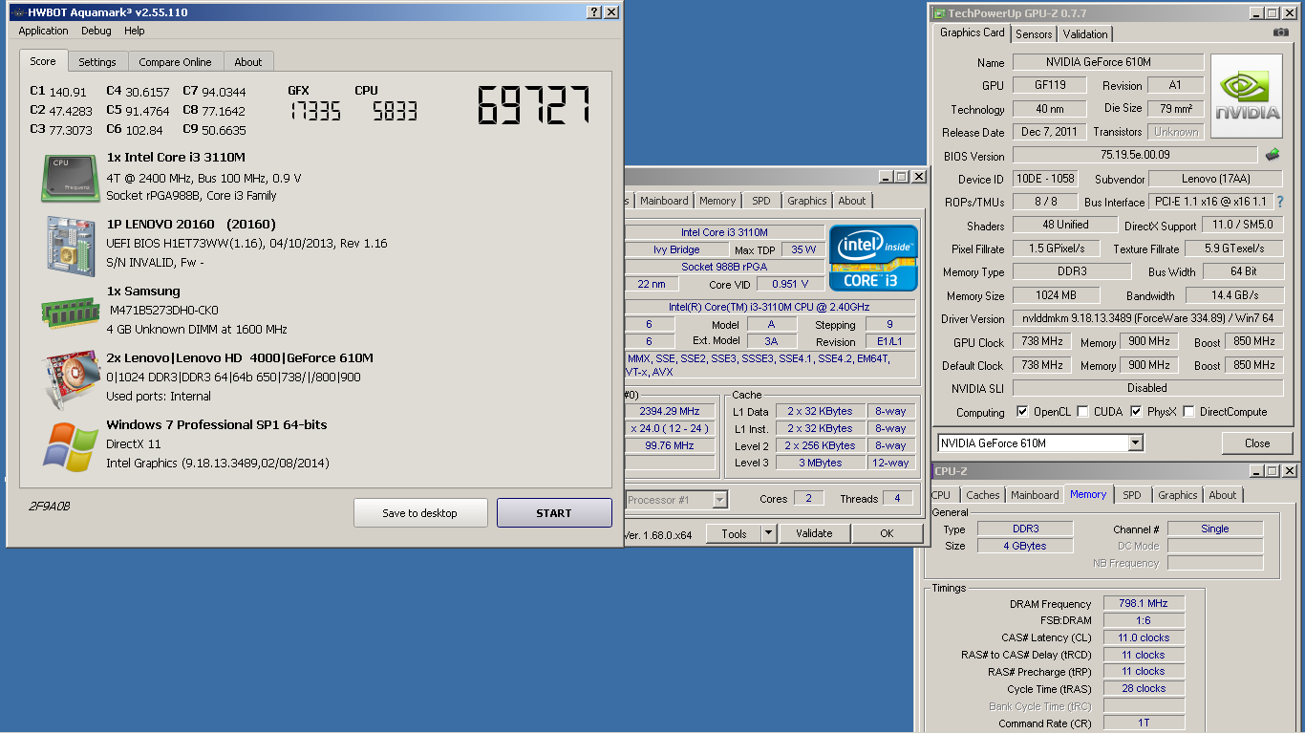Click the Save to desktop button
The height and width of the screenshot is (734, 1305).
point(420,513)
